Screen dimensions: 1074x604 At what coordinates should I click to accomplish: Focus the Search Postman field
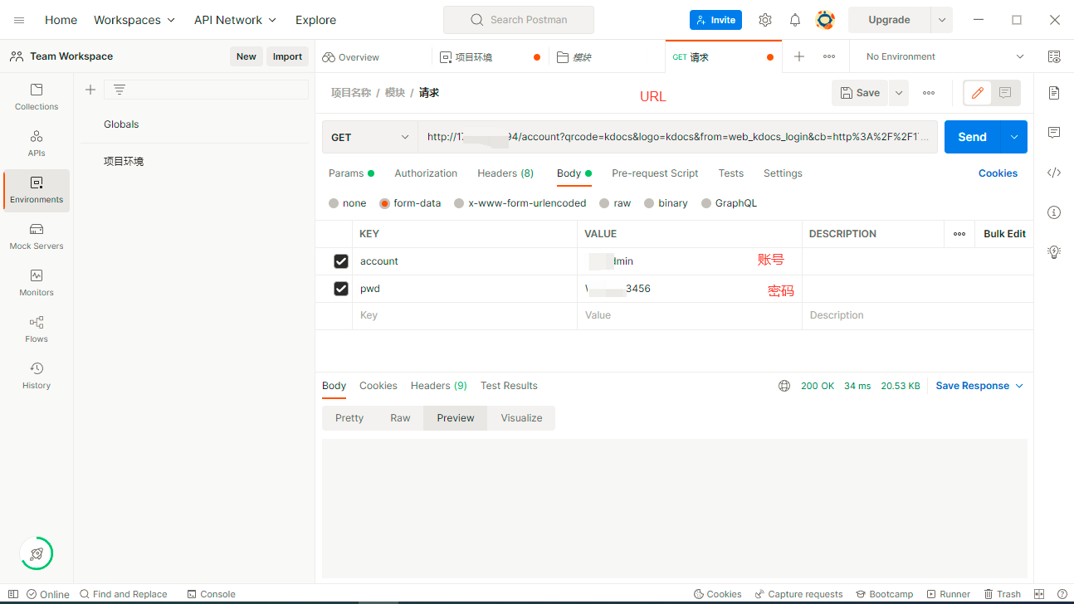[519, 20]
